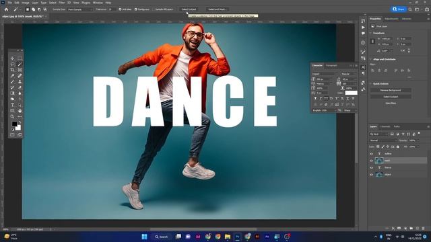Open the font family dropdown
Viewport: 431px width, 242px height.
click(325, 74)
